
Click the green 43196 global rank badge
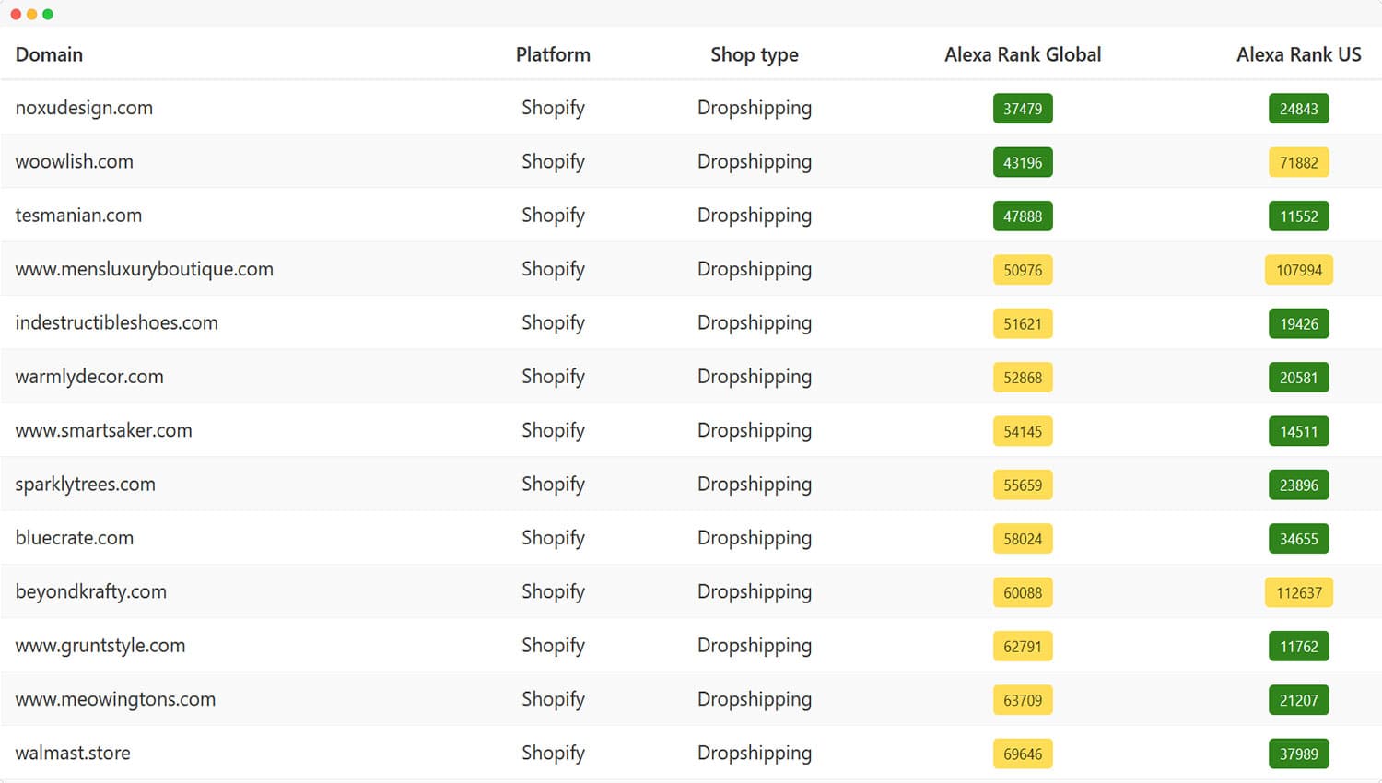[x=1023, y=162]
